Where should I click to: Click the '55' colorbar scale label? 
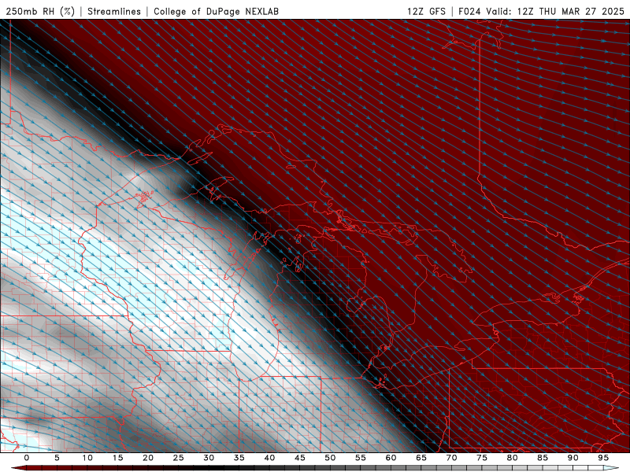(361, 458)
